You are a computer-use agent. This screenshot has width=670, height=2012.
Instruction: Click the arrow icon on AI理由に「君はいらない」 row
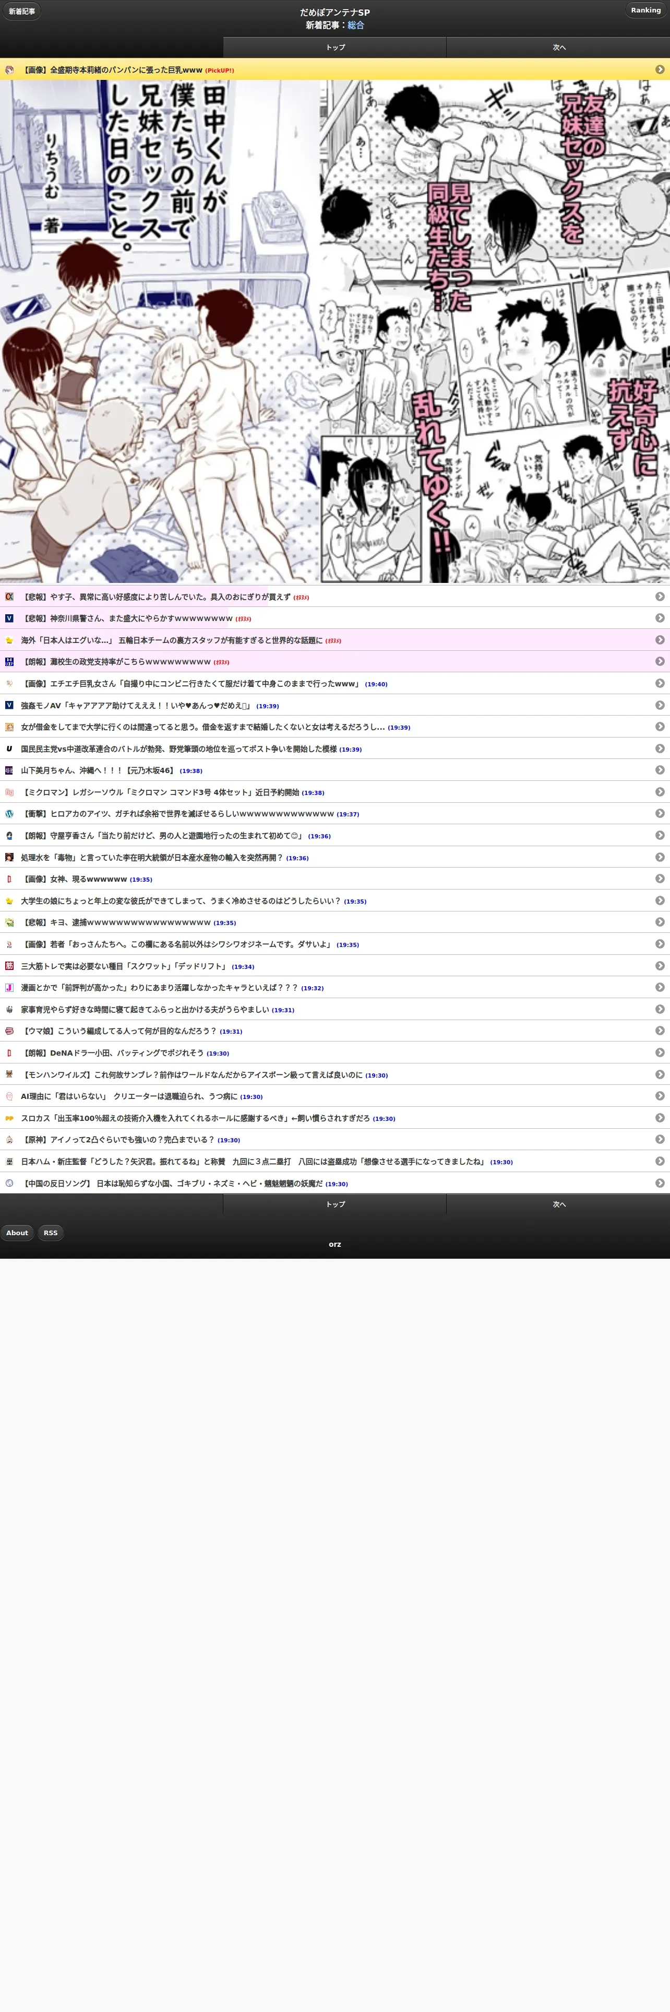pyautogui.click(x=660, y=1096)
